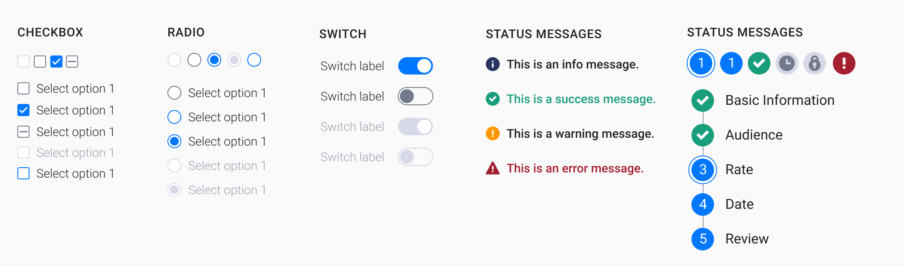The height and width of the screenshot is (266, 904).
Task: Click the lock icon in status row
Action: 814,63
